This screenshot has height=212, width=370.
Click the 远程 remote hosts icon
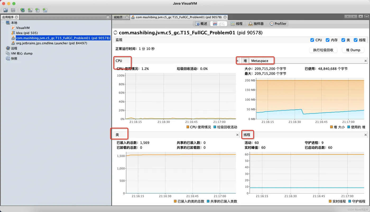tap(8, 48)
